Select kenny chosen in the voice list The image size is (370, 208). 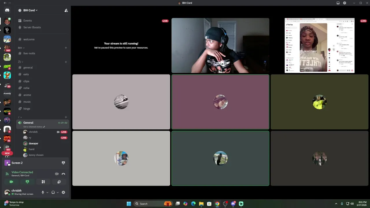pyautogui.click(x=46, y=155)
